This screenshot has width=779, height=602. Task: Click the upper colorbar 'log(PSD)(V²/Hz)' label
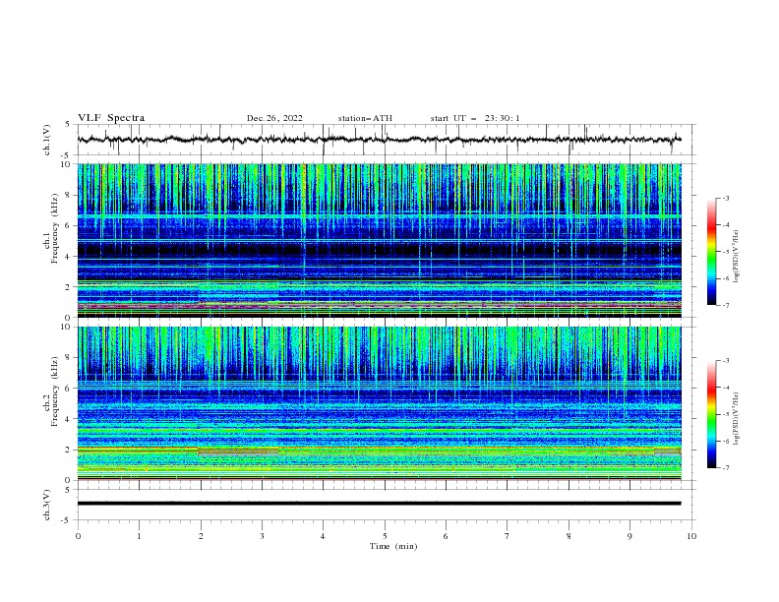pos(736,257)
